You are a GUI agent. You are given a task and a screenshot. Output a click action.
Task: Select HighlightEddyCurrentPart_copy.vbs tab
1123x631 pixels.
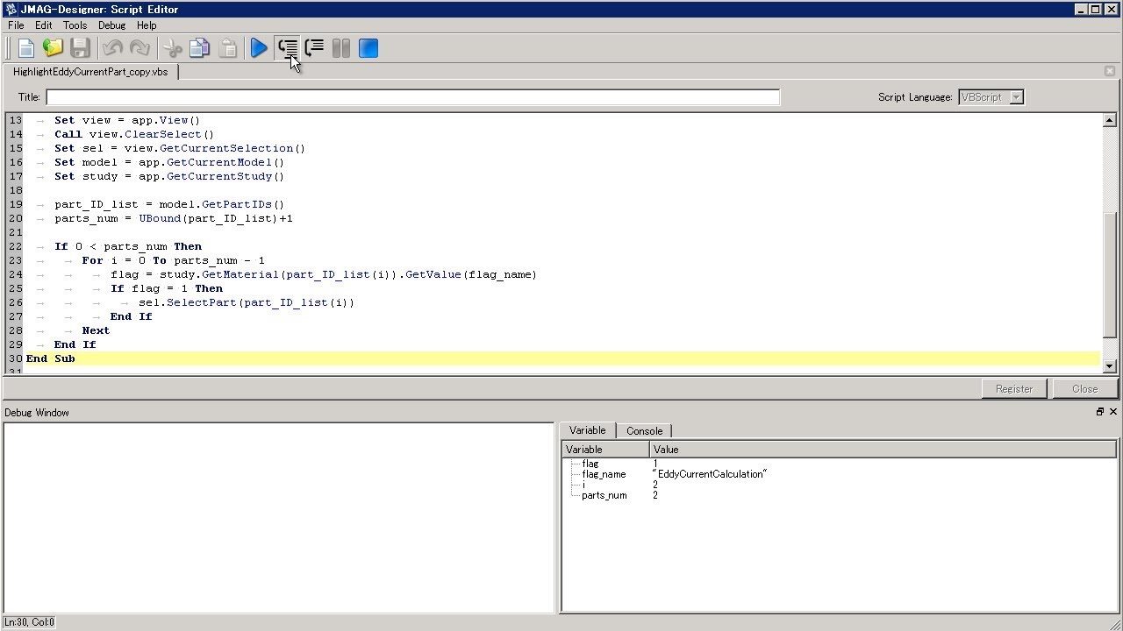click(x=90, y=72)
